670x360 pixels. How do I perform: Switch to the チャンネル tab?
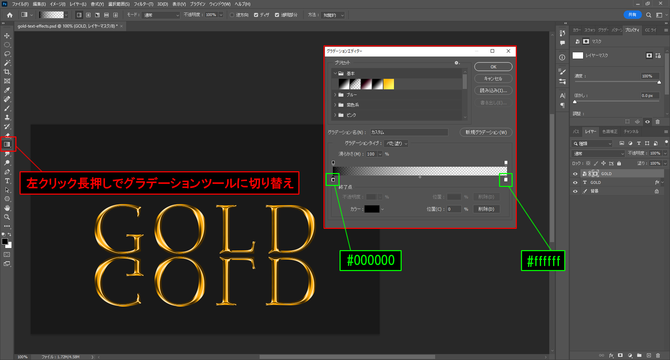coord(631,132)
